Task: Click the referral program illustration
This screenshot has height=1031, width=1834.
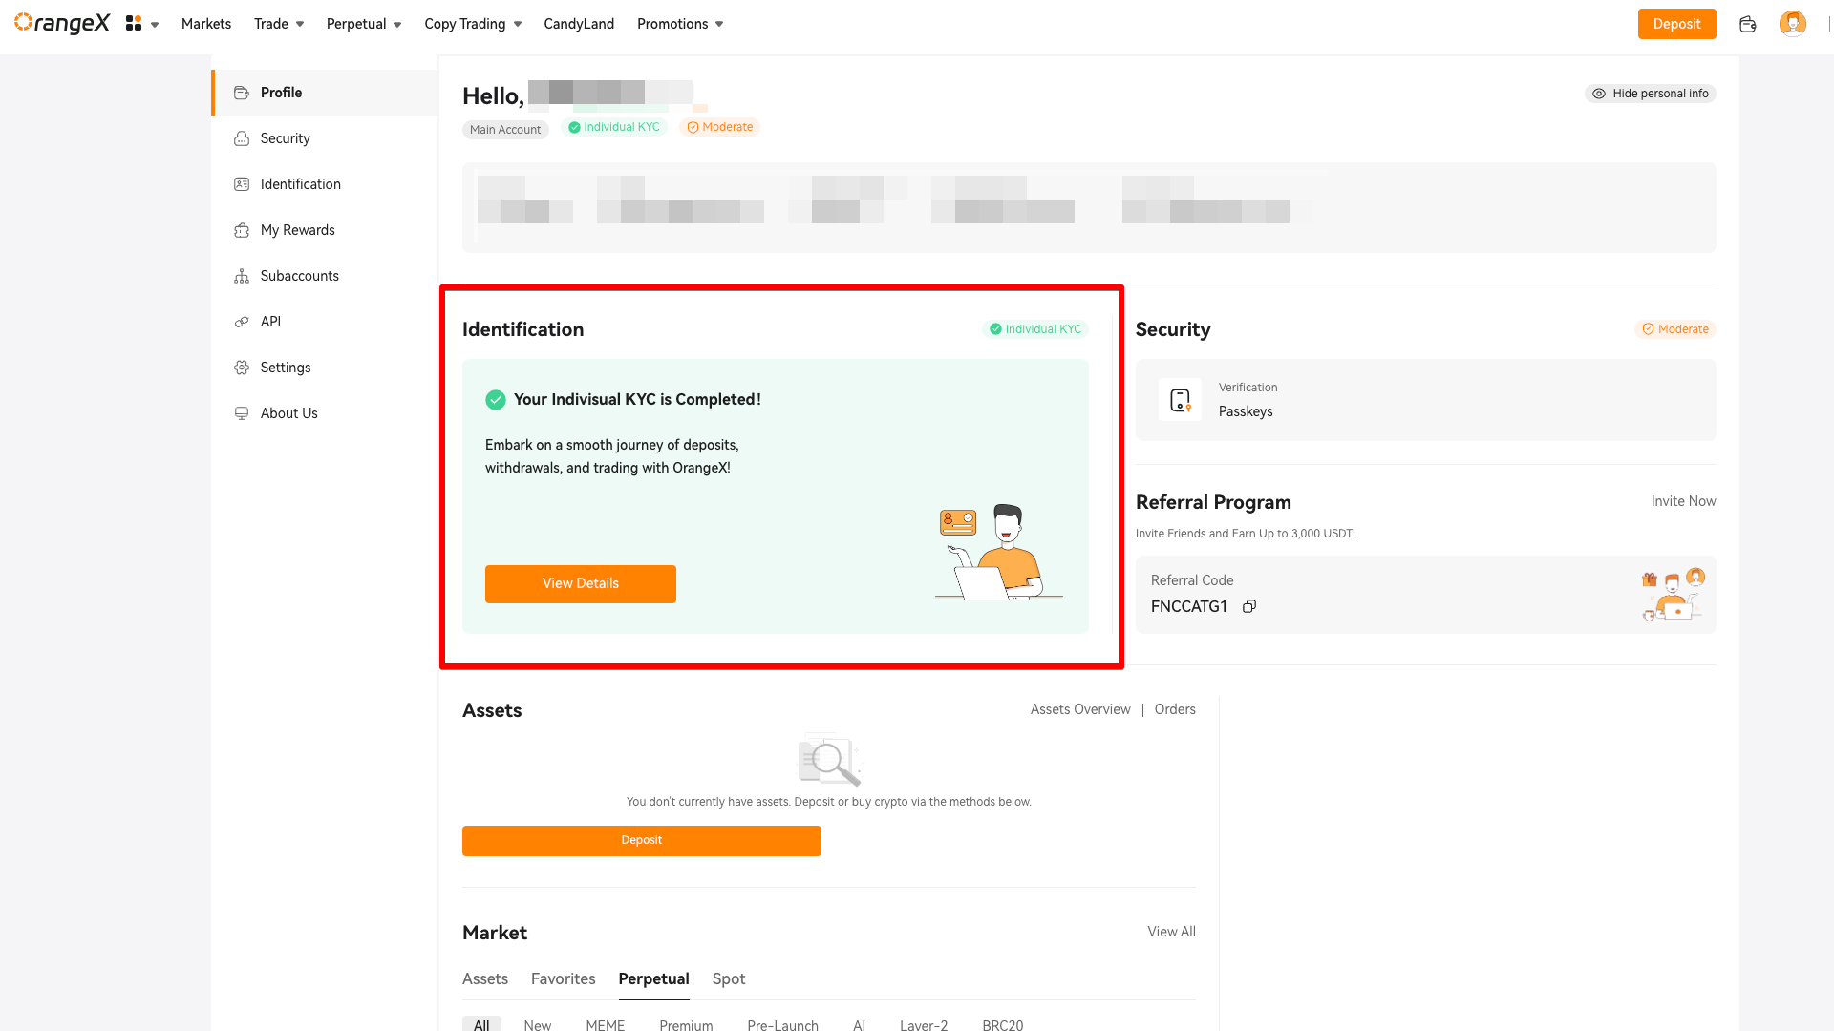Action: [x=1674, y=594]
